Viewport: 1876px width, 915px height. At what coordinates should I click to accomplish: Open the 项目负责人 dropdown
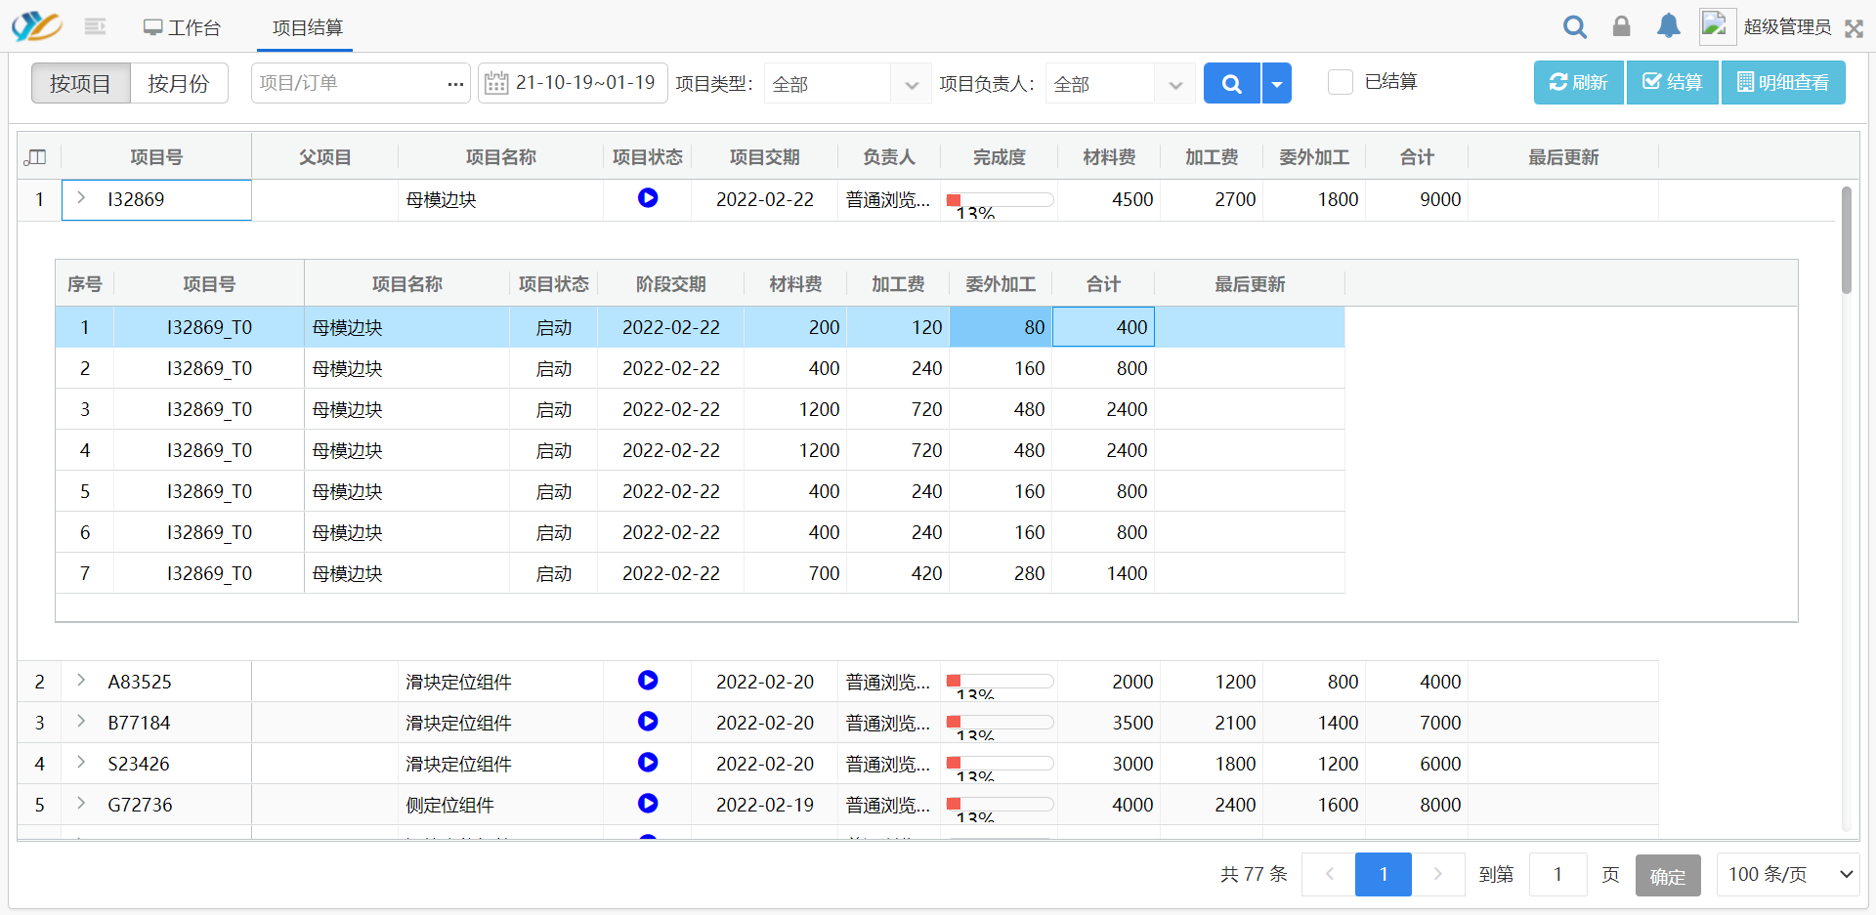(x=1120, y=84)
